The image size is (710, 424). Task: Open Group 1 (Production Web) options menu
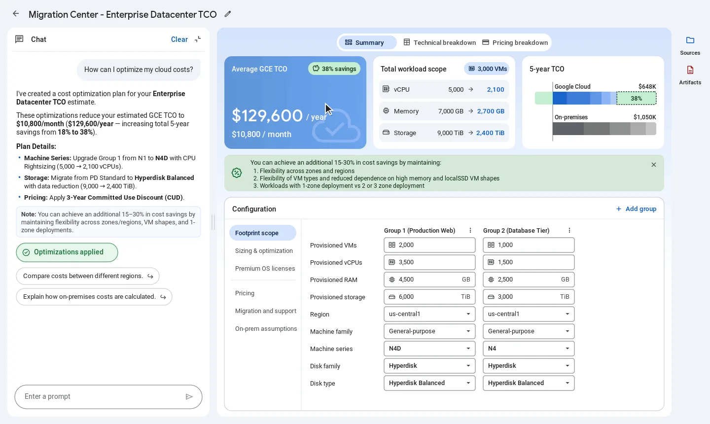[470, 230]
